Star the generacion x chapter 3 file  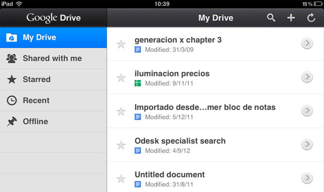[121, 44]
